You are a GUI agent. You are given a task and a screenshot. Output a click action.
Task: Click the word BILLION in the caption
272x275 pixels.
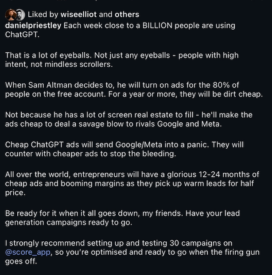(x=157, y=26)
